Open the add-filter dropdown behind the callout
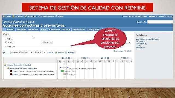This screenshot has width=175, height=98. (129, 42)
